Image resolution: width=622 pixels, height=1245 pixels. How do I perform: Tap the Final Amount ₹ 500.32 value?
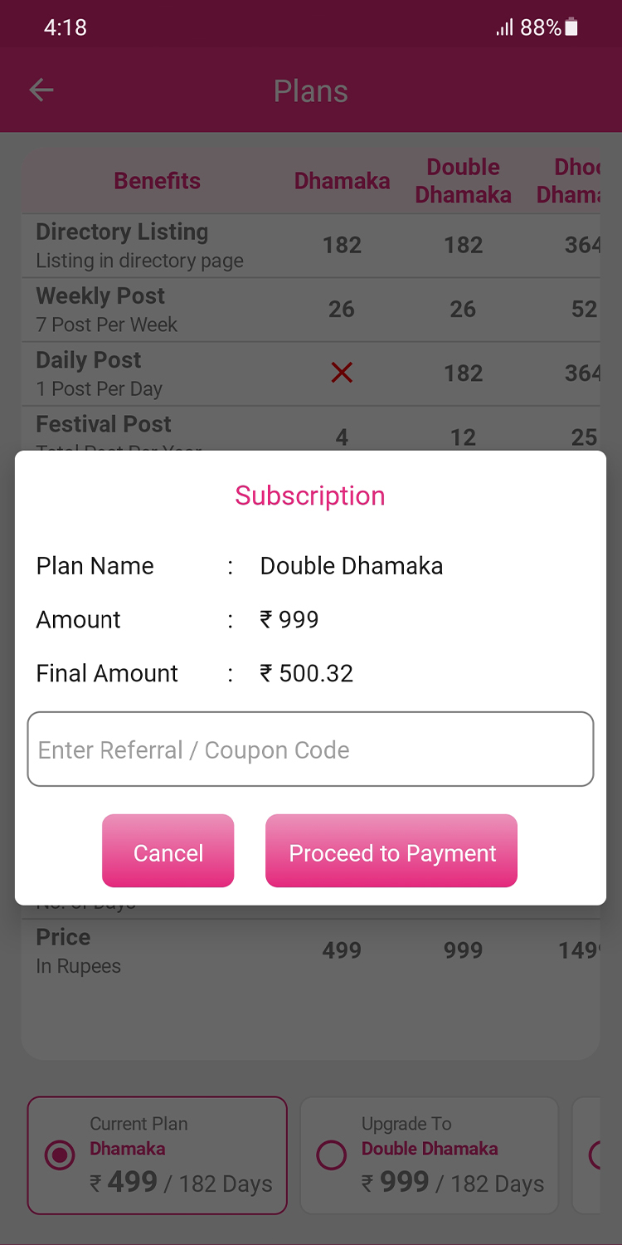tap(307, 673)
